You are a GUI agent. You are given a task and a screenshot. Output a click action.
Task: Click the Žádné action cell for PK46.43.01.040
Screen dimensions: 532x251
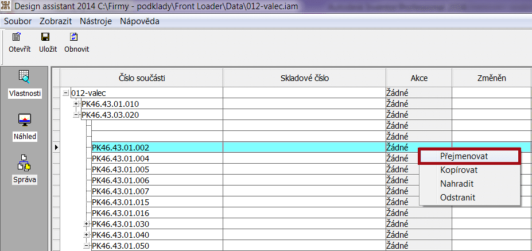[x=419, y=235]
